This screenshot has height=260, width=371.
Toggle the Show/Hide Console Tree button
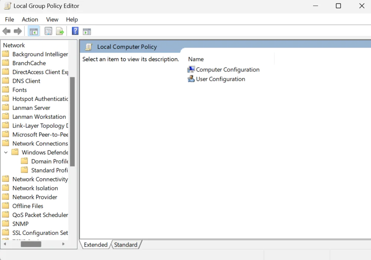(x=33, y=31)
